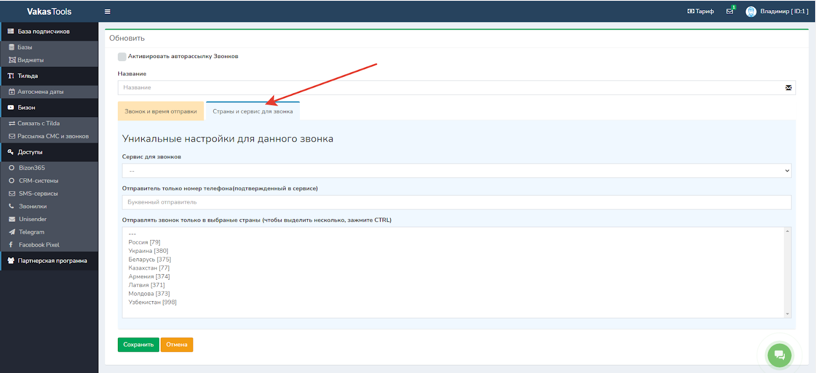Collapse the Доступы sidebar section
816x373 pixels.
click(30, 152)
